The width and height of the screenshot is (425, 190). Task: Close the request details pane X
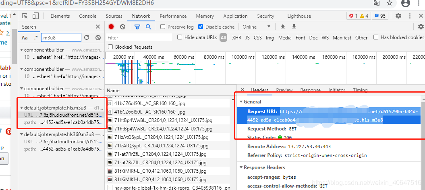[243, 90]
